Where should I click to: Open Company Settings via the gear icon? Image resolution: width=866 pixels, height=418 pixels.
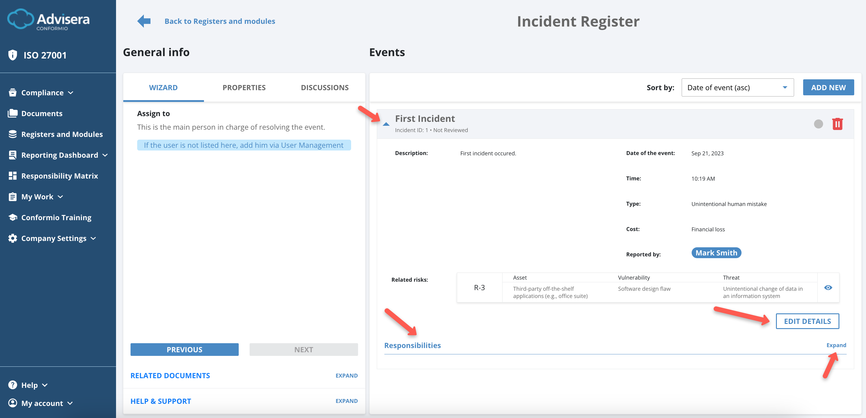(12, 238)
